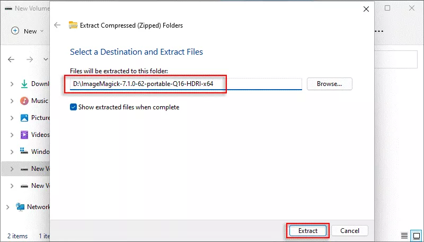424x242 pixels.
Task: Open recent locations chevron in Explorer
Action: click(x=46, y=59)
